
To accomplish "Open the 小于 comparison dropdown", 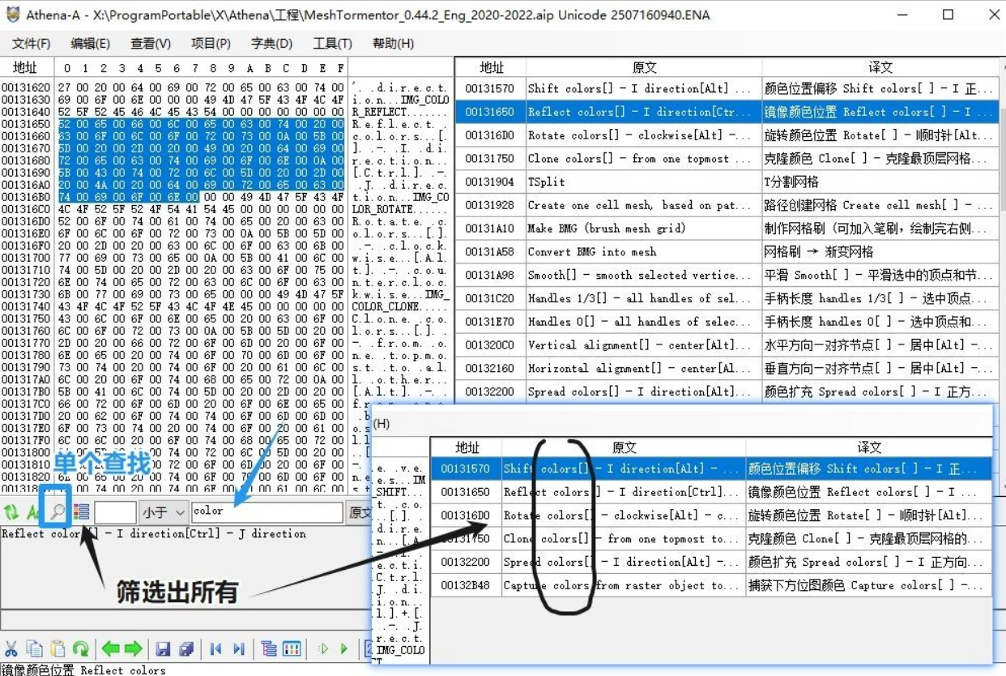I will (163, 511).
